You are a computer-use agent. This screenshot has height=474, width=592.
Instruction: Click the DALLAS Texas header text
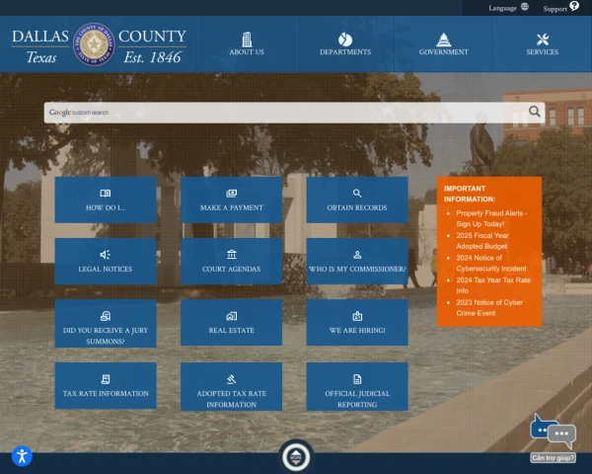40,46
